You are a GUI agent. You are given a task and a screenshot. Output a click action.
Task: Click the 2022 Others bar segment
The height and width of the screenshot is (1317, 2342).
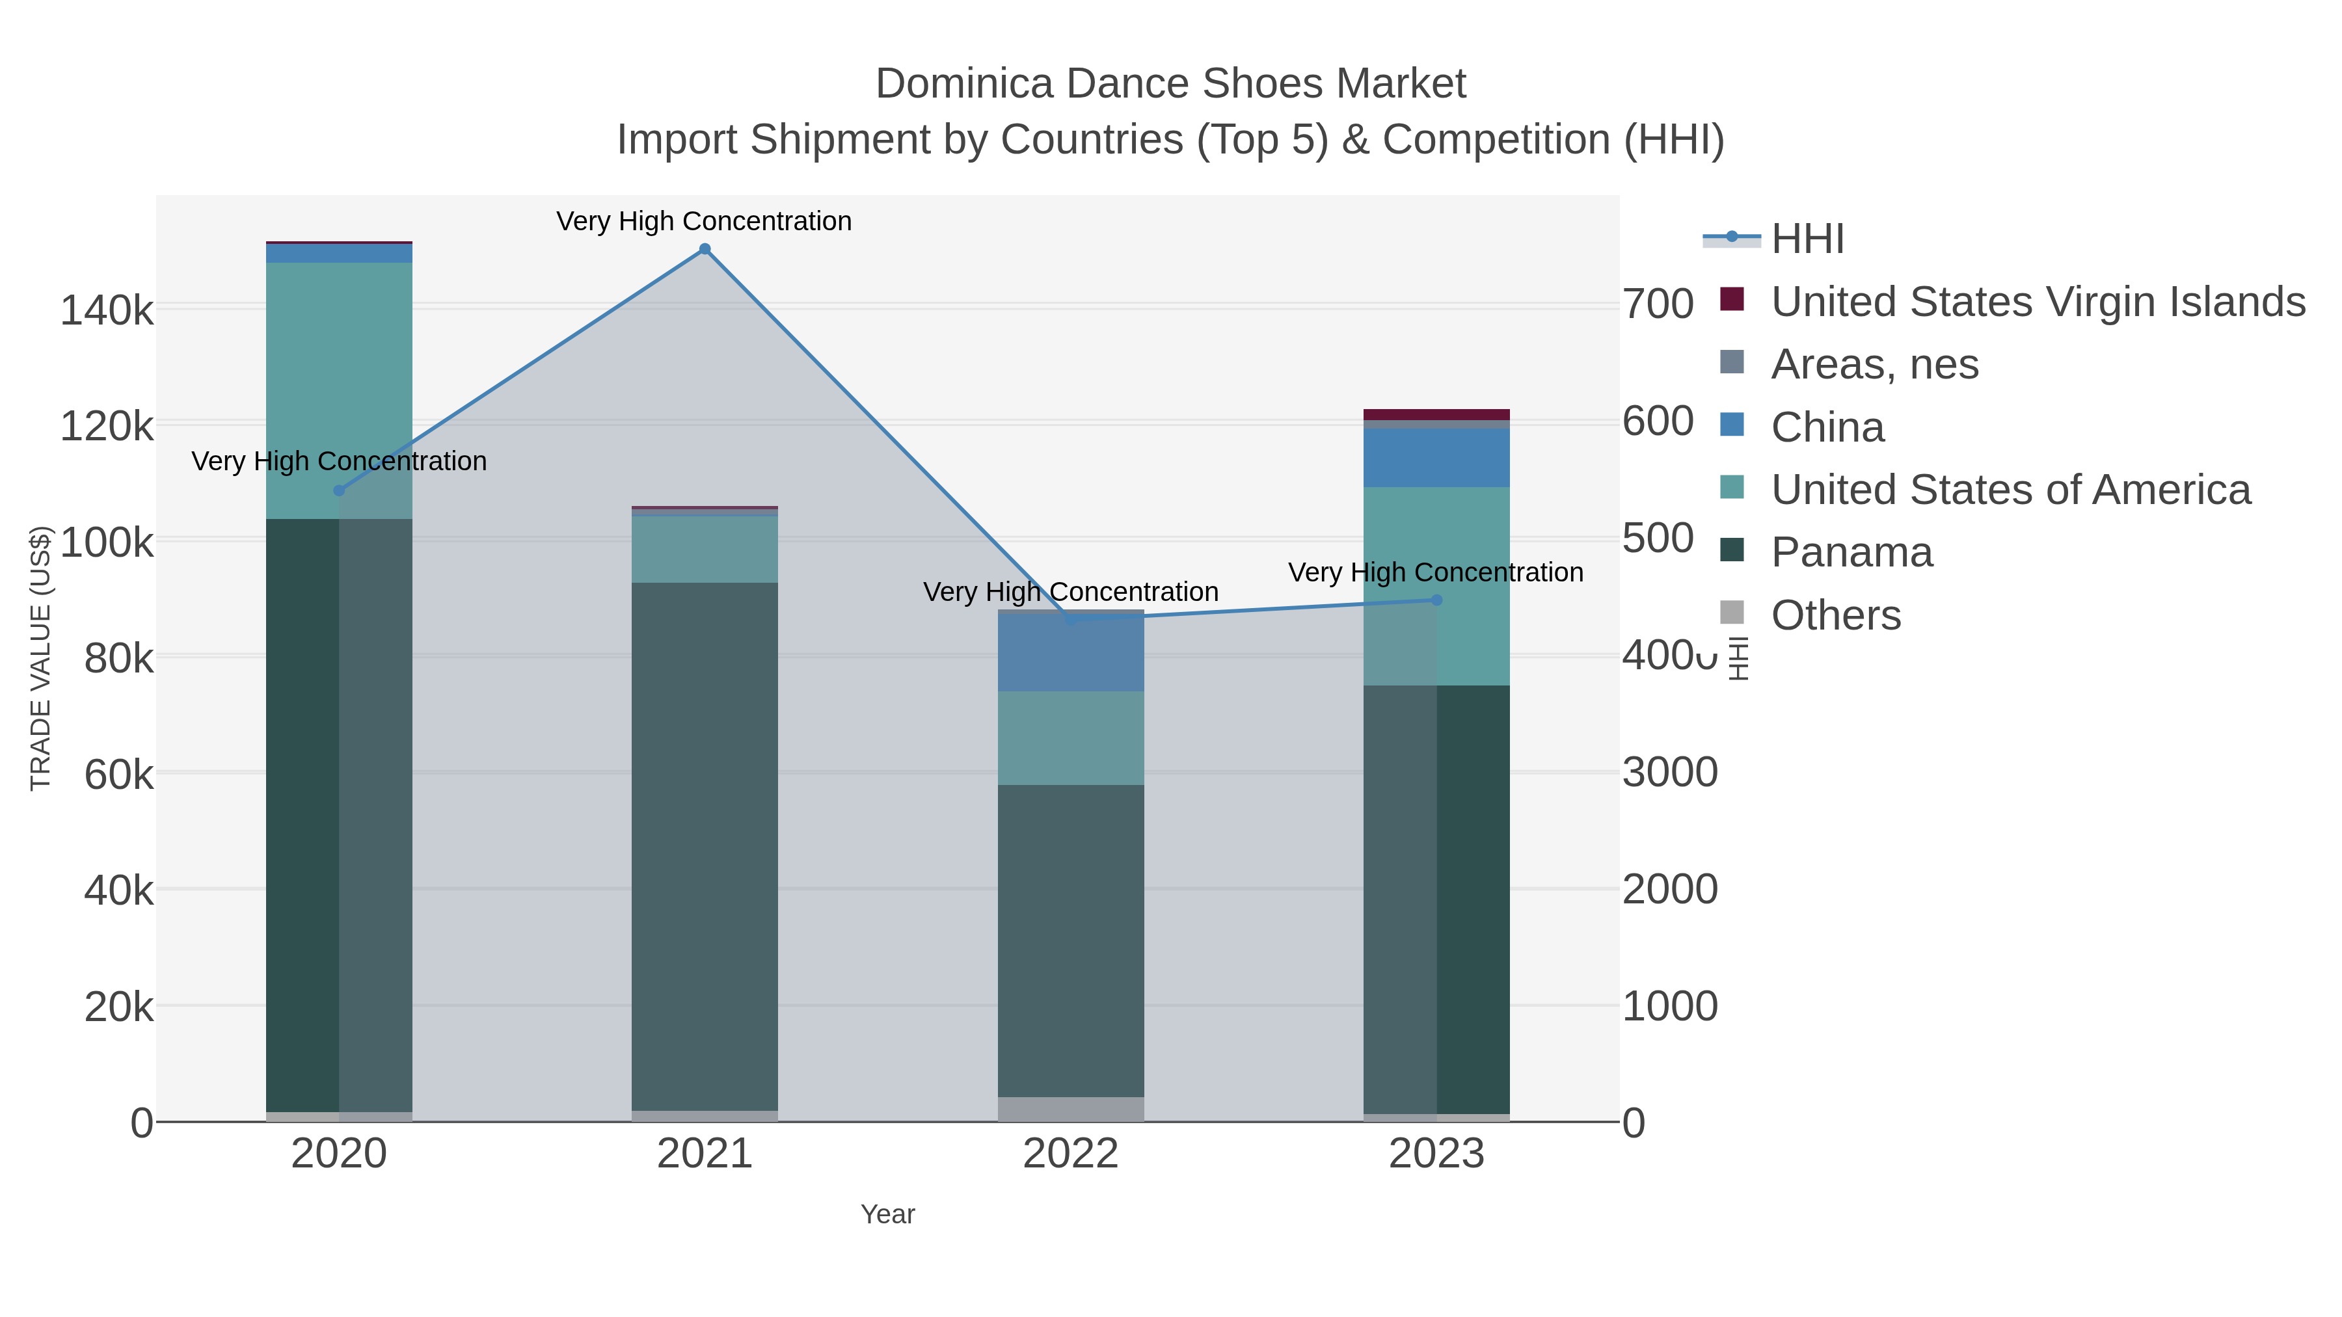coord(1070,1109)
